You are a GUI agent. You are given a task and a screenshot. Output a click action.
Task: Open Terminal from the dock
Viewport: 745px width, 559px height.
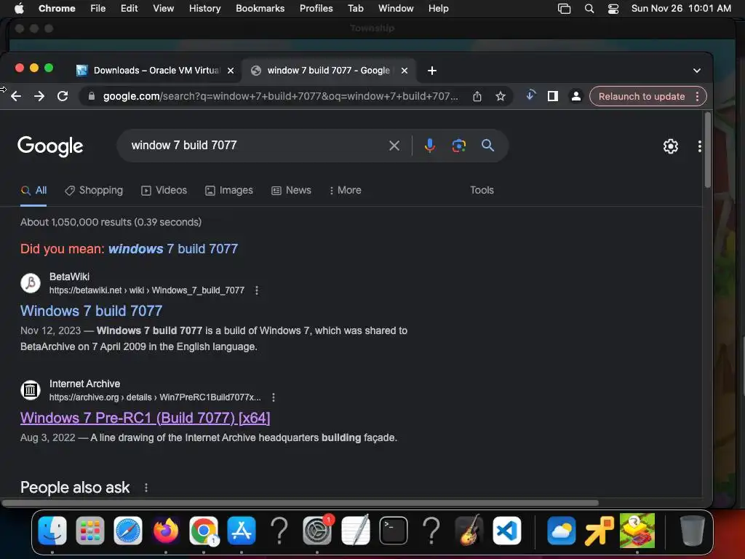(x=394, y=531)
